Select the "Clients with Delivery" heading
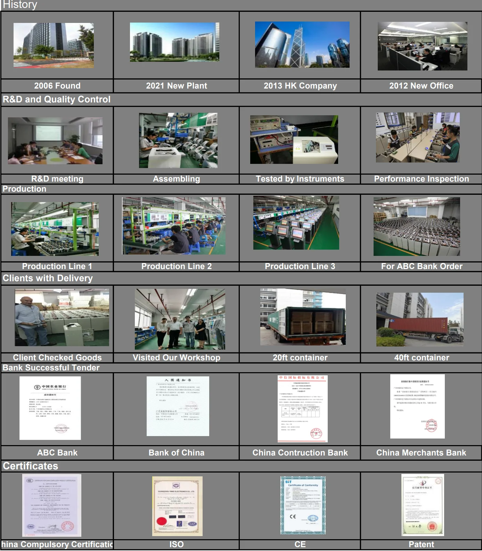This screenshot has width=482, height=551. pos(48,278)
